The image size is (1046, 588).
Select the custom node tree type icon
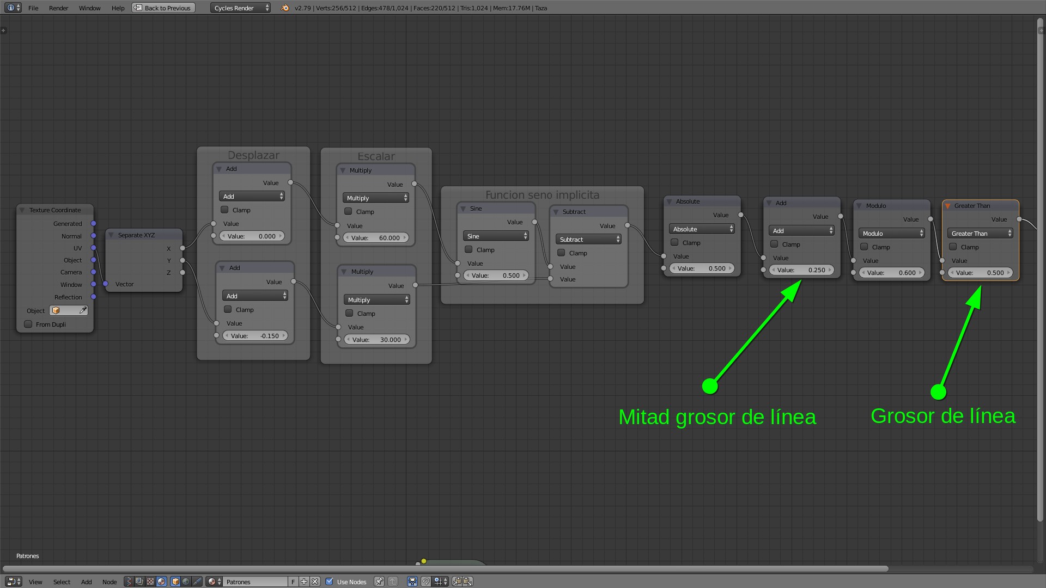pyautogui.click(x=129, y=581)
